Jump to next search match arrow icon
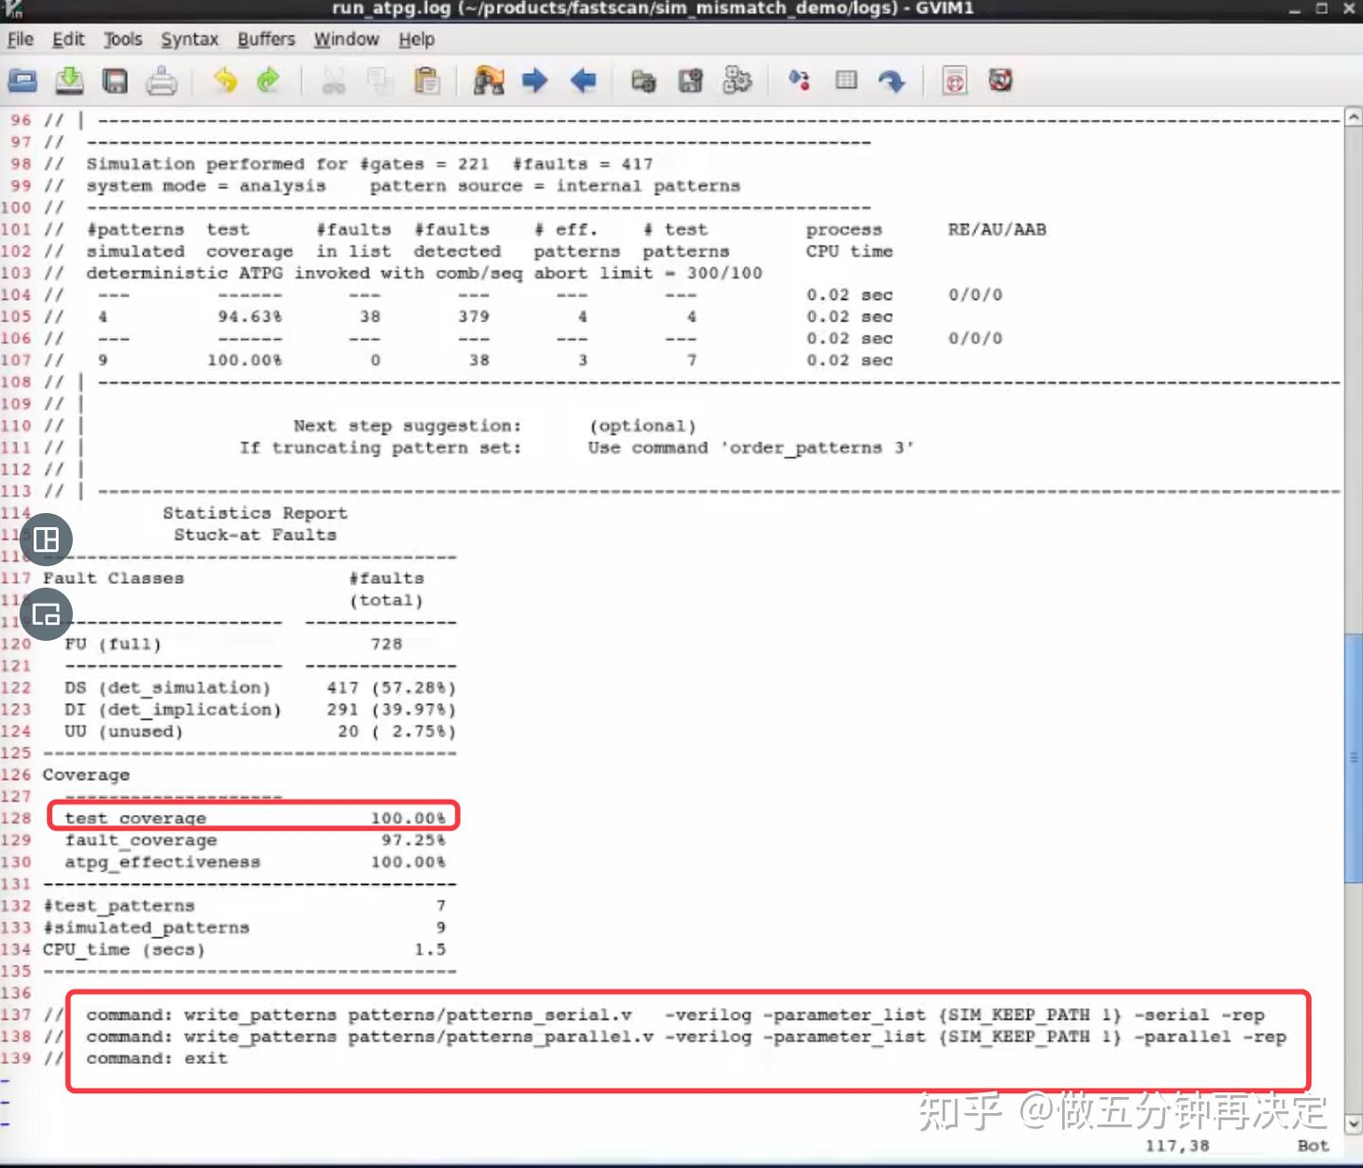 pos(535,81)
